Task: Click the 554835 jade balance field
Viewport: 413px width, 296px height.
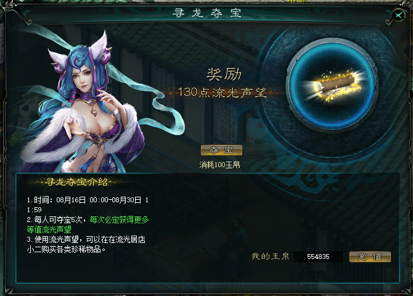Action: (318, 257)
